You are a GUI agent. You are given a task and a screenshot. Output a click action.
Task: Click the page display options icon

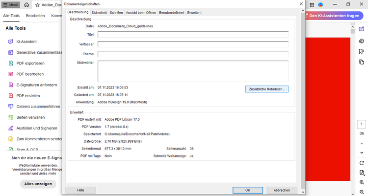click(362, 173)
